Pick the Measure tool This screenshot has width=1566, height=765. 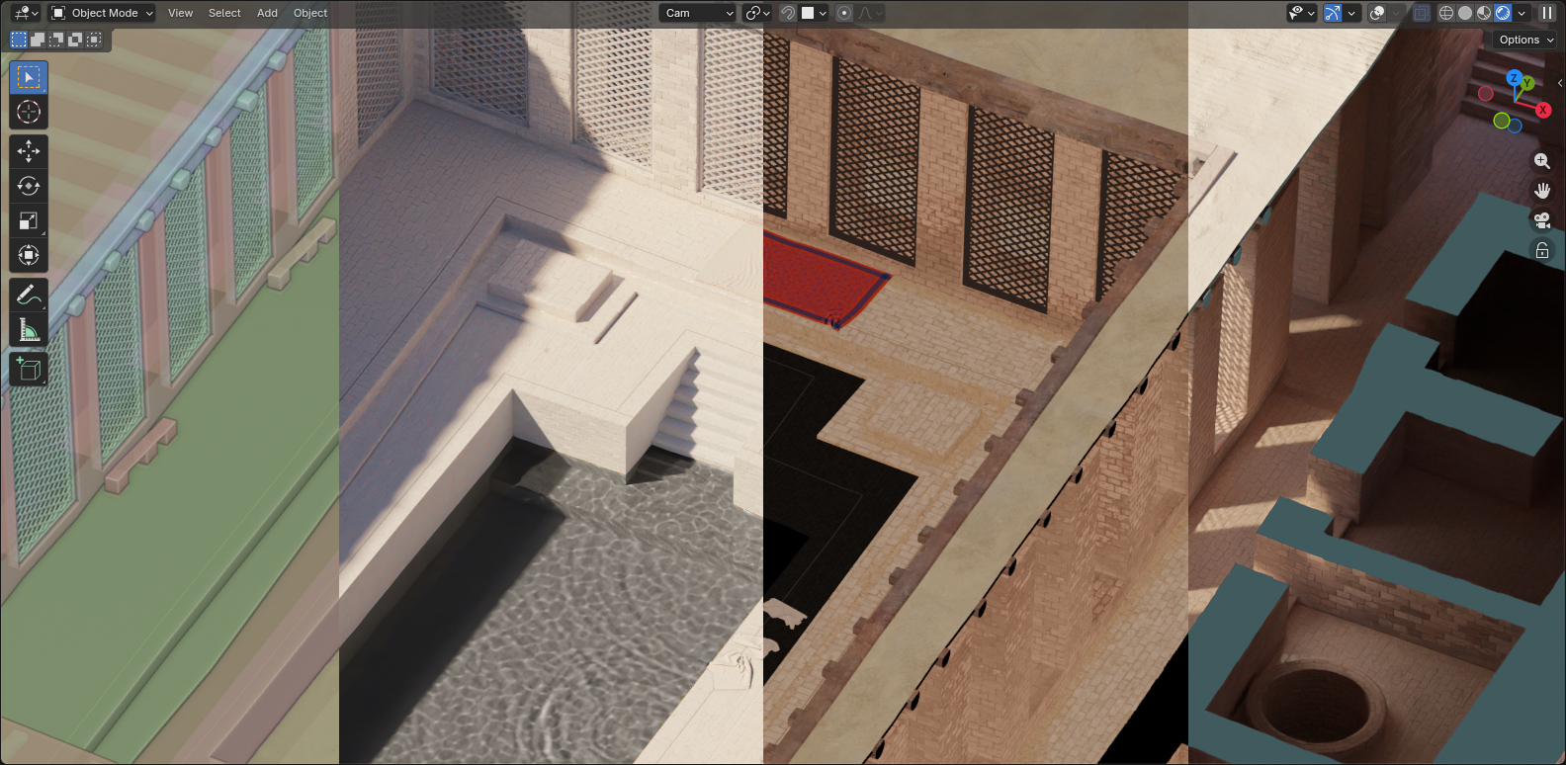point(29,330)
